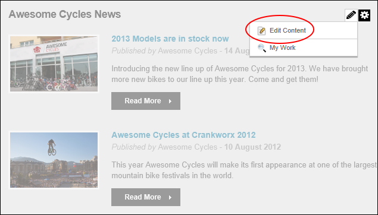This screenshot has width=378, height=215.
Task: Click the Awesome Cycles storefront thumbnail
Action: tap(54, 64)
